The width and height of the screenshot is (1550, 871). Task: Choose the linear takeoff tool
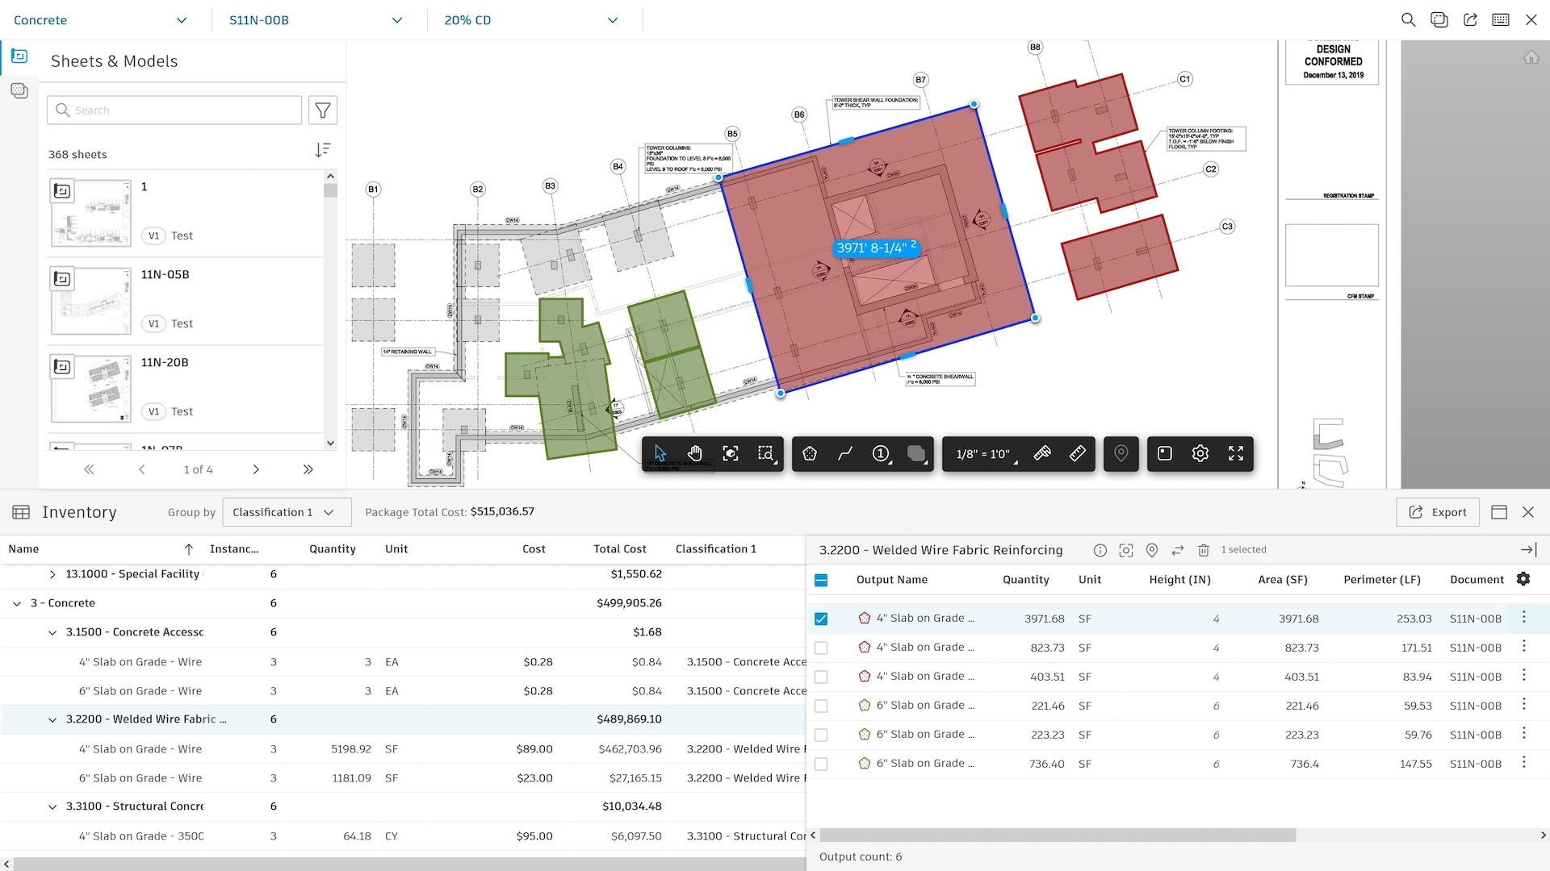pyautogui.click(x=845, y=454)
